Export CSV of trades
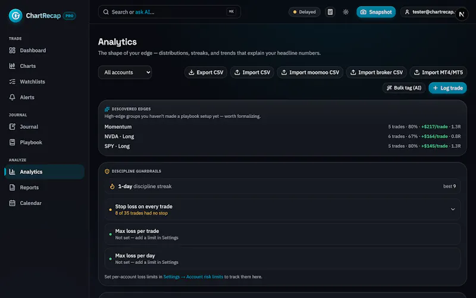This screenshot has width=476, height=298. click(206, 72)
